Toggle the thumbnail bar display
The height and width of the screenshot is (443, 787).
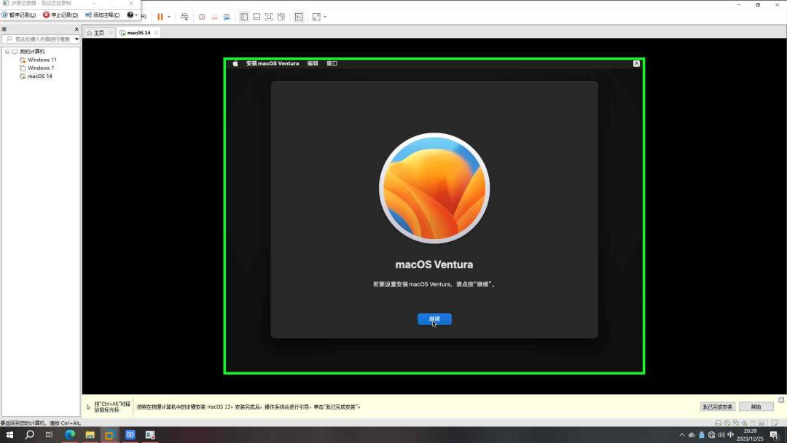click(x=257, y=16)
